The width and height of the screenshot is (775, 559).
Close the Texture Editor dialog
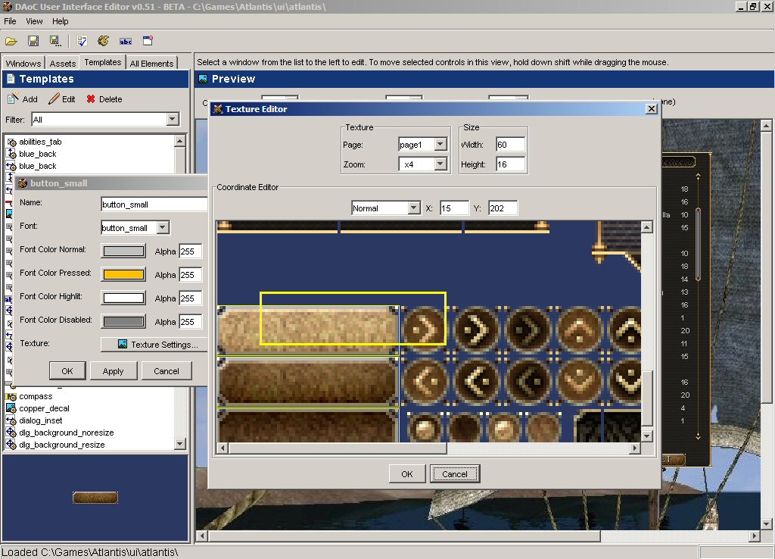pyautogui.click(x=652, y=109)
